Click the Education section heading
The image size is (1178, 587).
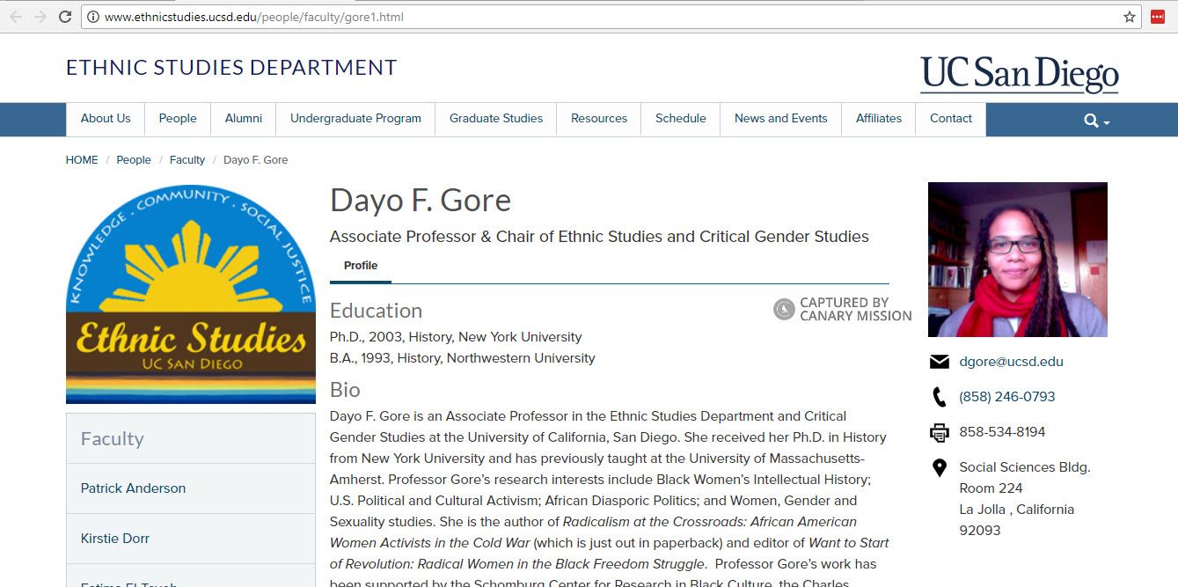click(377, 311)
